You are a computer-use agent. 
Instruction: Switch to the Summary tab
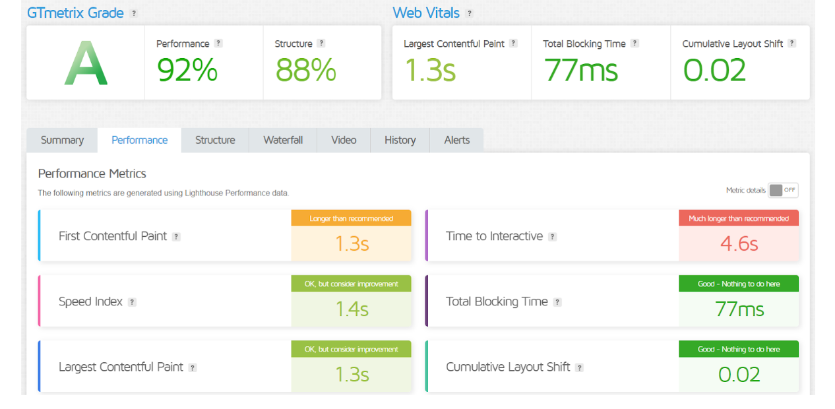(x=62, y=140)
